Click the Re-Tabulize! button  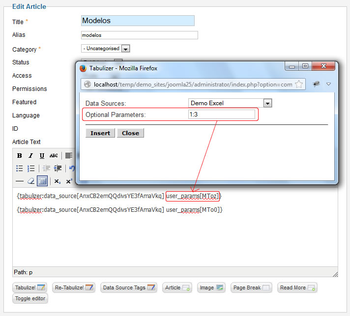74,287
